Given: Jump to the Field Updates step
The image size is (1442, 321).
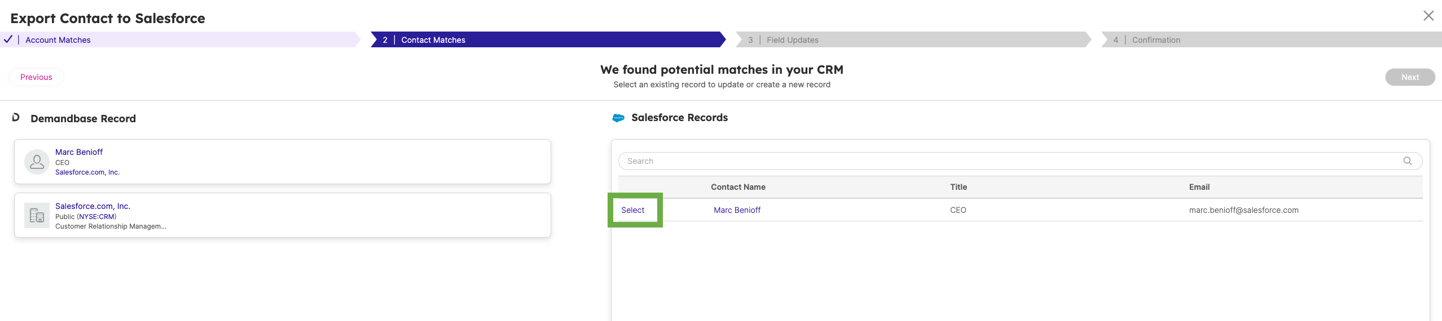Looking at the screenshot, I should [792, 40].
